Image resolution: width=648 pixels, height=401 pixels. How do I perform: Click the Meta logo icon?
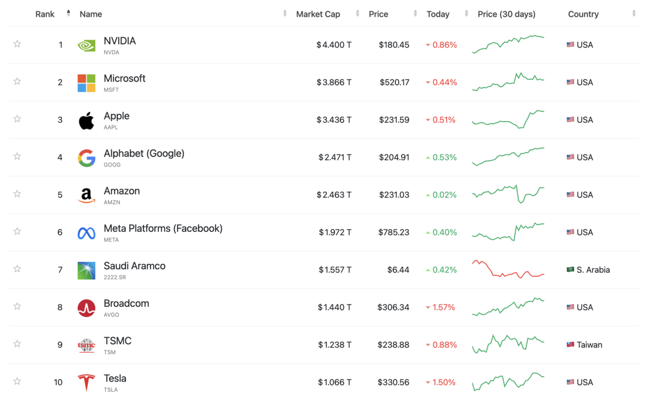[x=86, y=233]
